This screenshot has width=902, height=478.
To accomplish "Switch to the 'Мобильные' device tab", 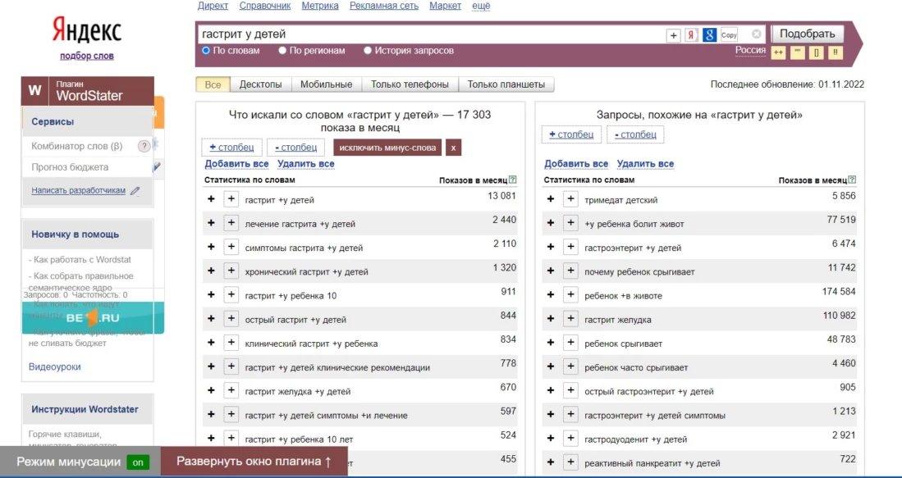I will (326, 84).
